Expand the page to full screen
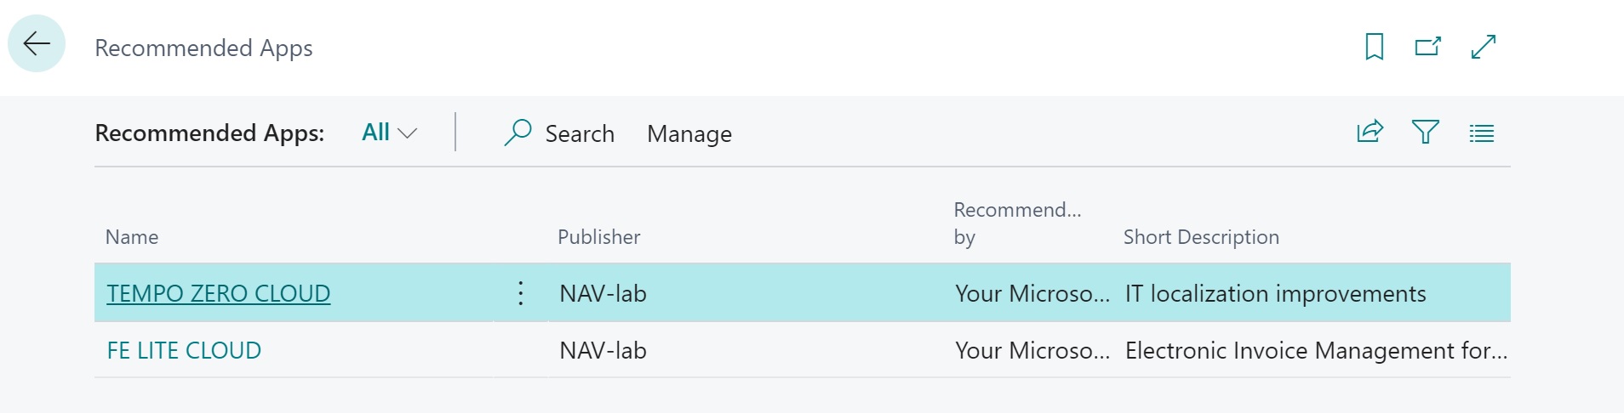Viewport: 1624px width, 413px height. click(x=1483, y=47)
